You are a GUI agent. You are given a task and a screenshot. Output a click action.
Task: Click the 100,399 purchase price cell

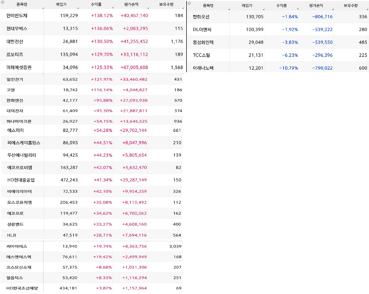point(255,30)
